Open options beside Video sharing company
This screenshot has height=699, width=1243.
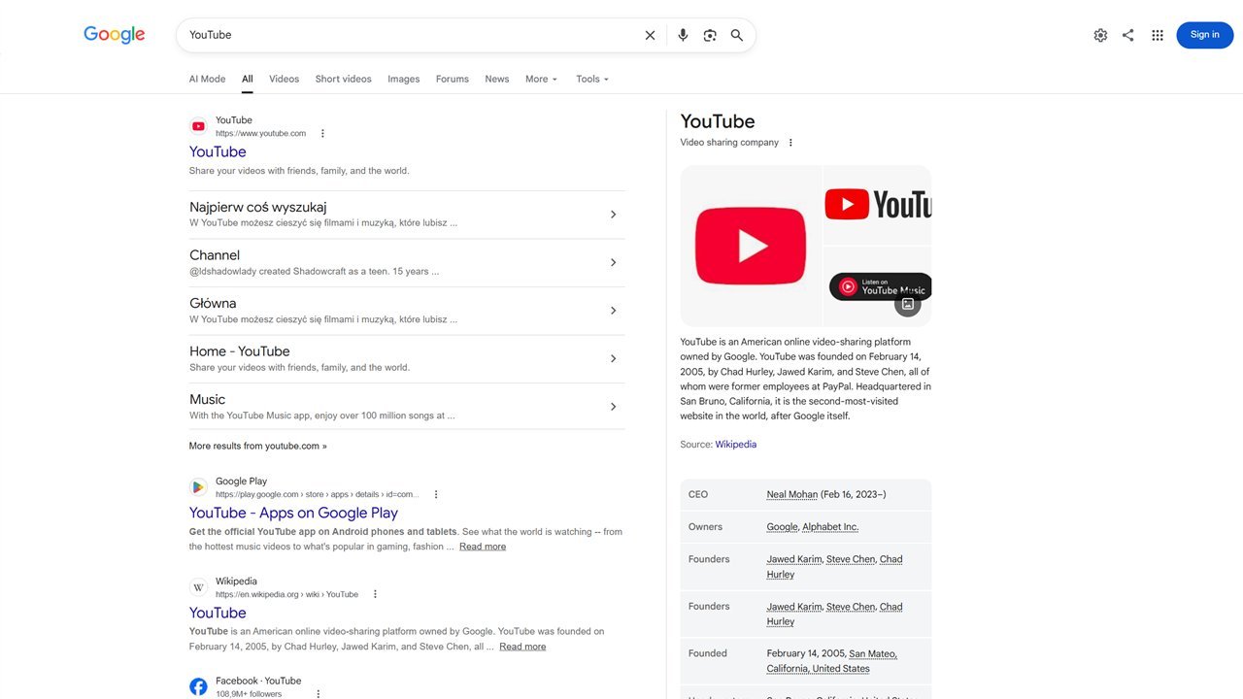790,143
